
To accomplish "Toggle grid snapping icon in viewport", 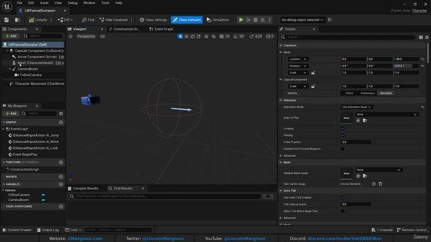I will tap(222, 36).
